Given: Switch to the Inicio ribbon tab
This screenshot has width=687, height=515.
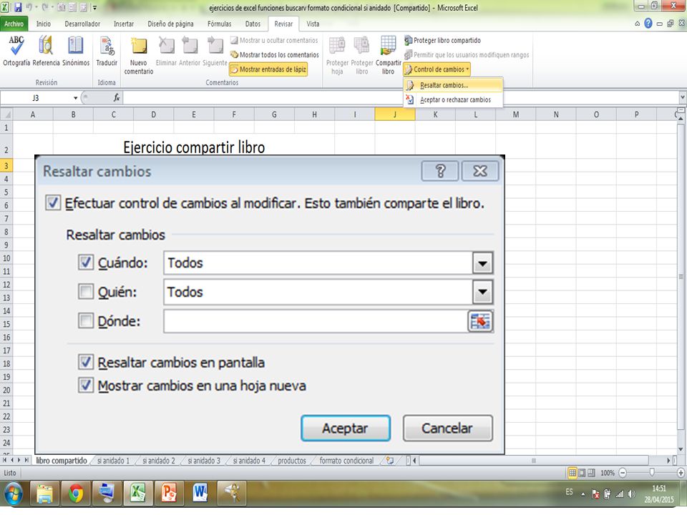Looking at the screenshot, I should tap(44, 24).
